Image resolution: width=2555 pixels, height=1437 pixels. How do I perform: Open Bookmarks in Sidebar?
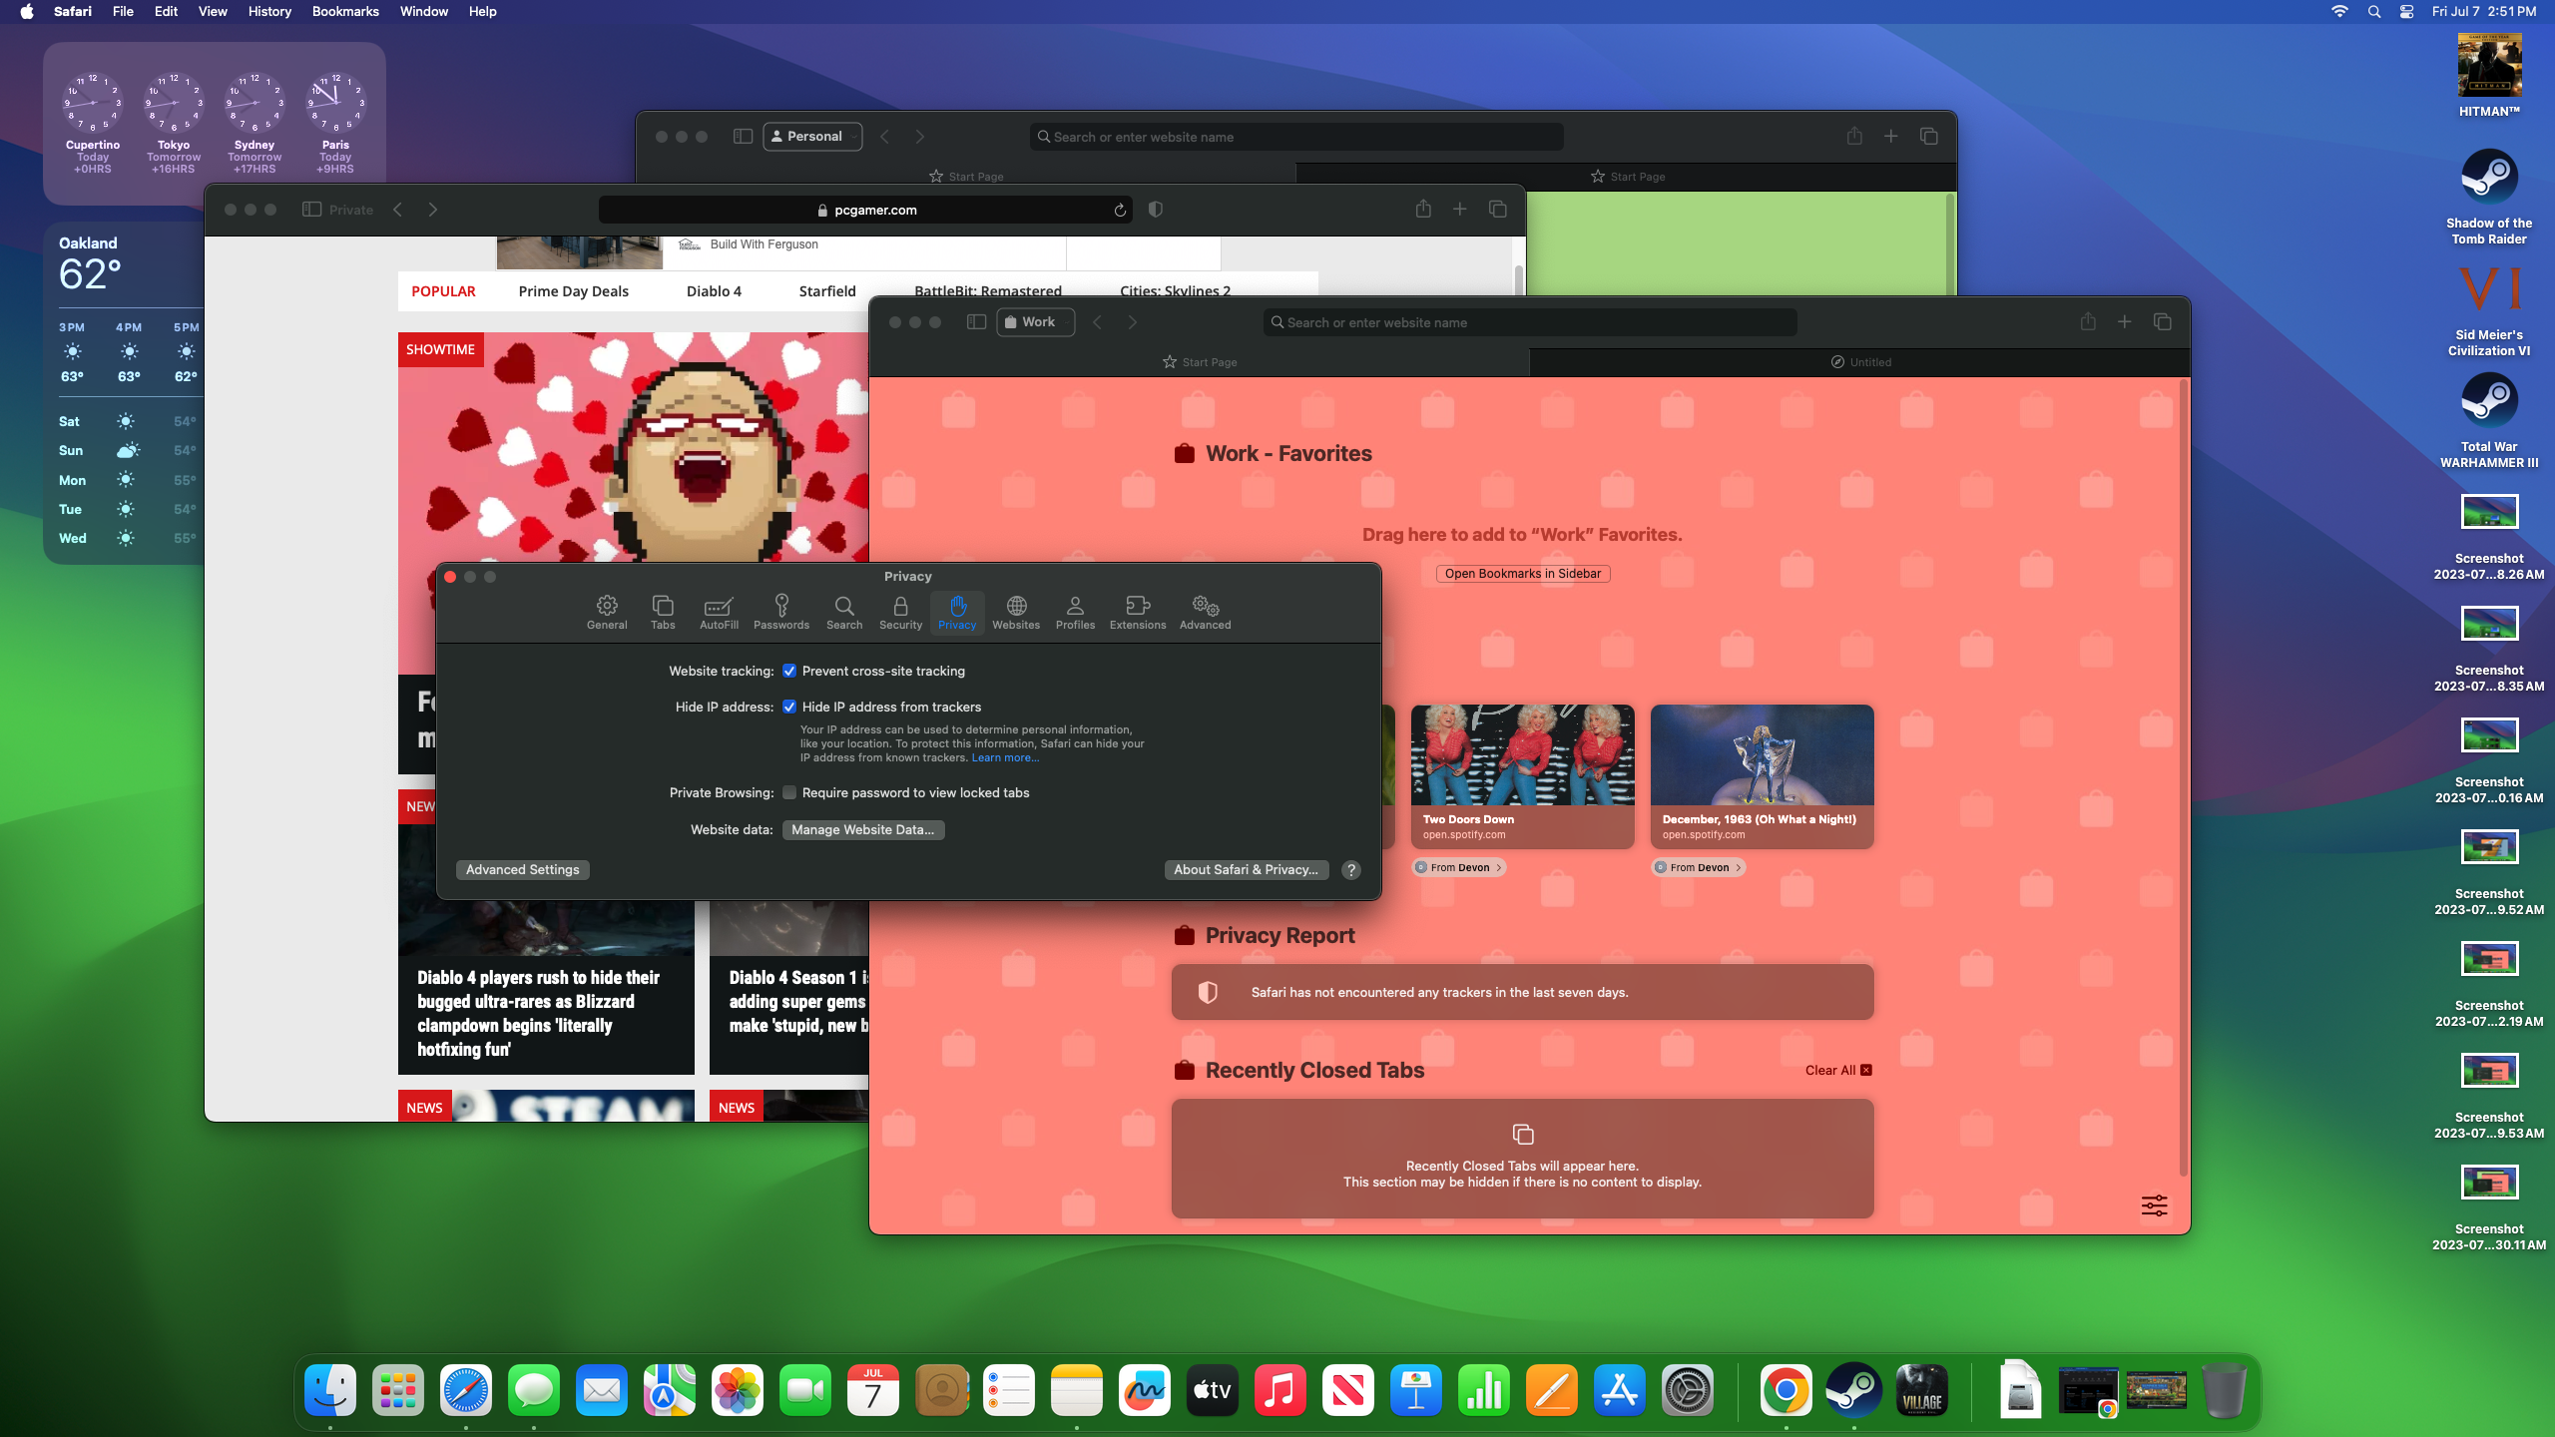point(1521,573)
